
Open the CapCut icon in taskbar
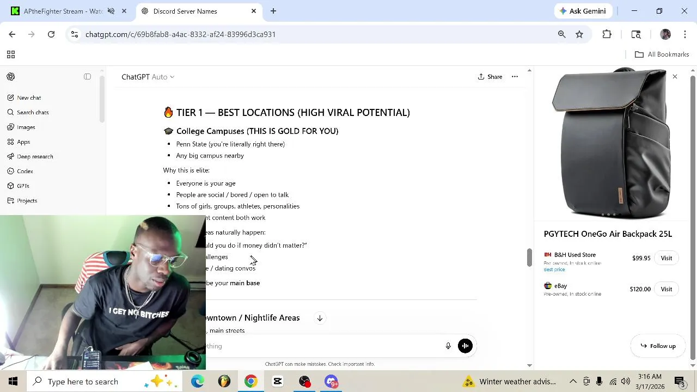click(278, 381)
